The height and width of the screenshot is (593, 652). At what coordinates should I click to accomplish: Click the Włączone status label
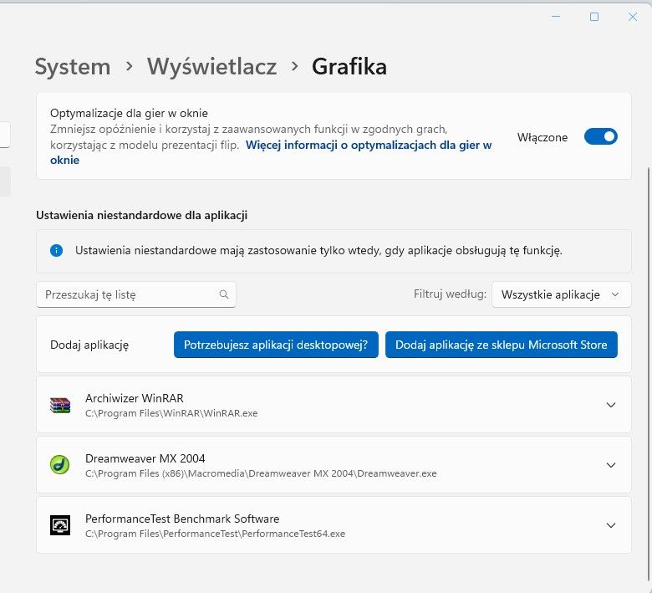tap(542, 137)
